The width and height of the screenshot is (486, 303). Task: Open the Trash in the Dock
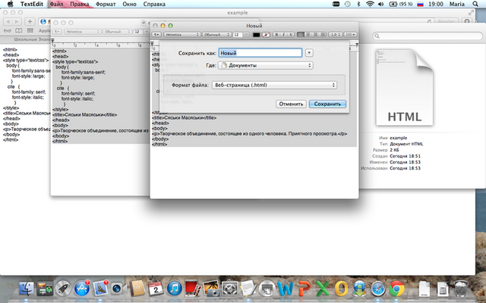(x=461, y=289)
